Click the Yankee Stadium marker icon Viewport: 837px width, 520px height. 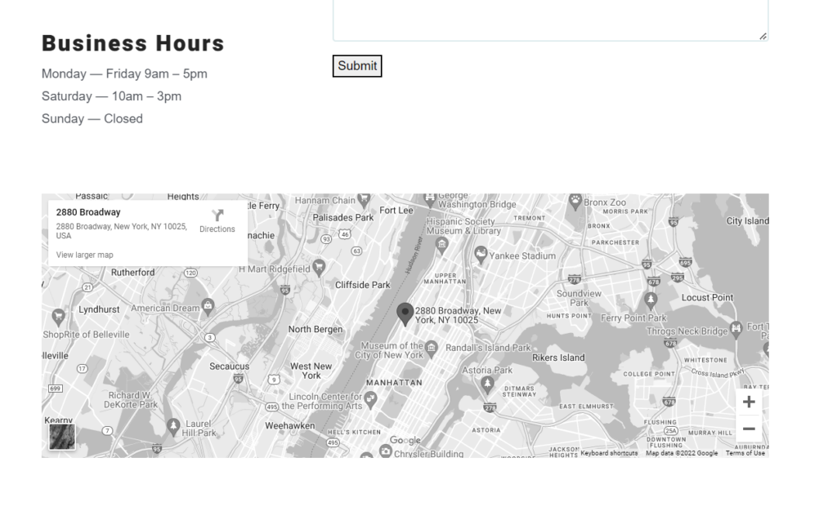(481, 255)
